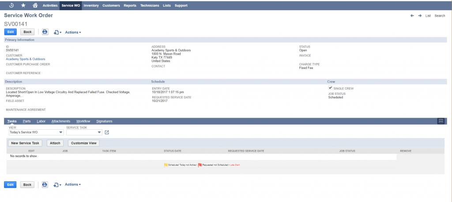The image size is (452, 202).
Task: Open the service task pop-out icon
Action: (x=107, y=132)
